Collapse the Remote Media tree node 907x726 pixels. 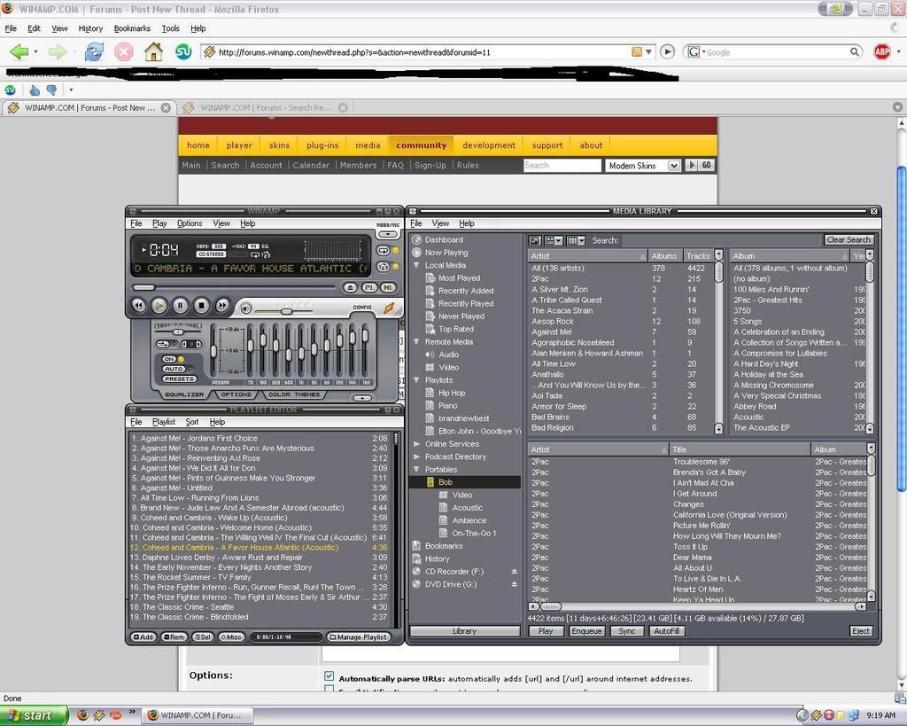click(x=416, y=341)
